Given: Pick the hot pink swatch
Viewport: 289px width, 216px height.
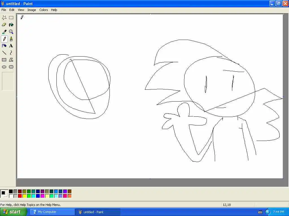Looking at the screenshot, I should [65, 196].
